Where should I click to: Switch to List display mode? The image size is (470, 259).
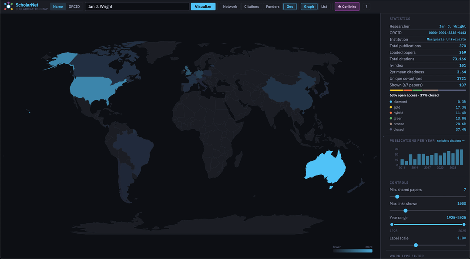[324, 7]
